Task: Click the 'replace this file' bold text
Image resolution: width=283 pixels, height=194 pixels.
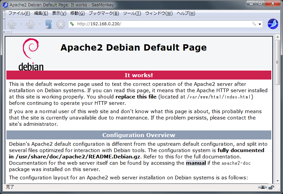Action: 136,97
